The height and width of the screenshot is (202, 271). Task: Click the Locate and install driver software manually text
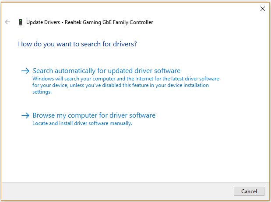(x=82, y=123)
